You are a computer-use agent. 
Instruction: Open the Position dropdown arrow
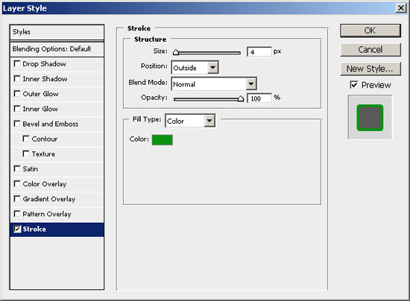(213, 68)
